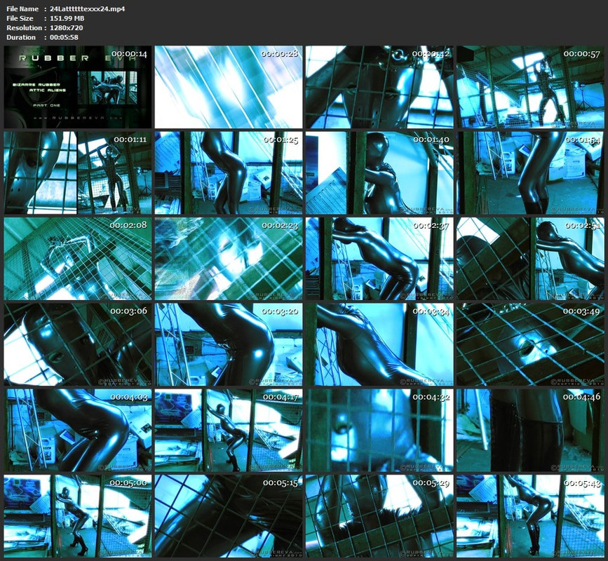Select the thumbnail timestamped 00:03:06

pos(78,344)
